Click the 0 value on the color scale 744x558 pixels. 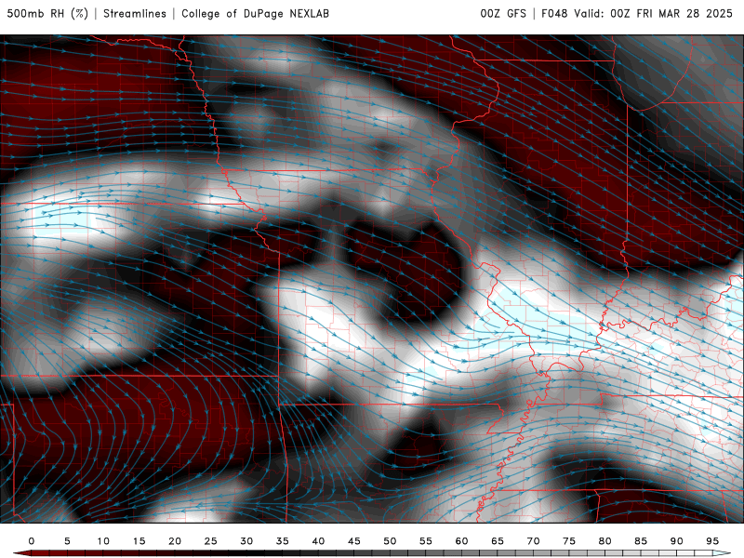click(32, 541)
